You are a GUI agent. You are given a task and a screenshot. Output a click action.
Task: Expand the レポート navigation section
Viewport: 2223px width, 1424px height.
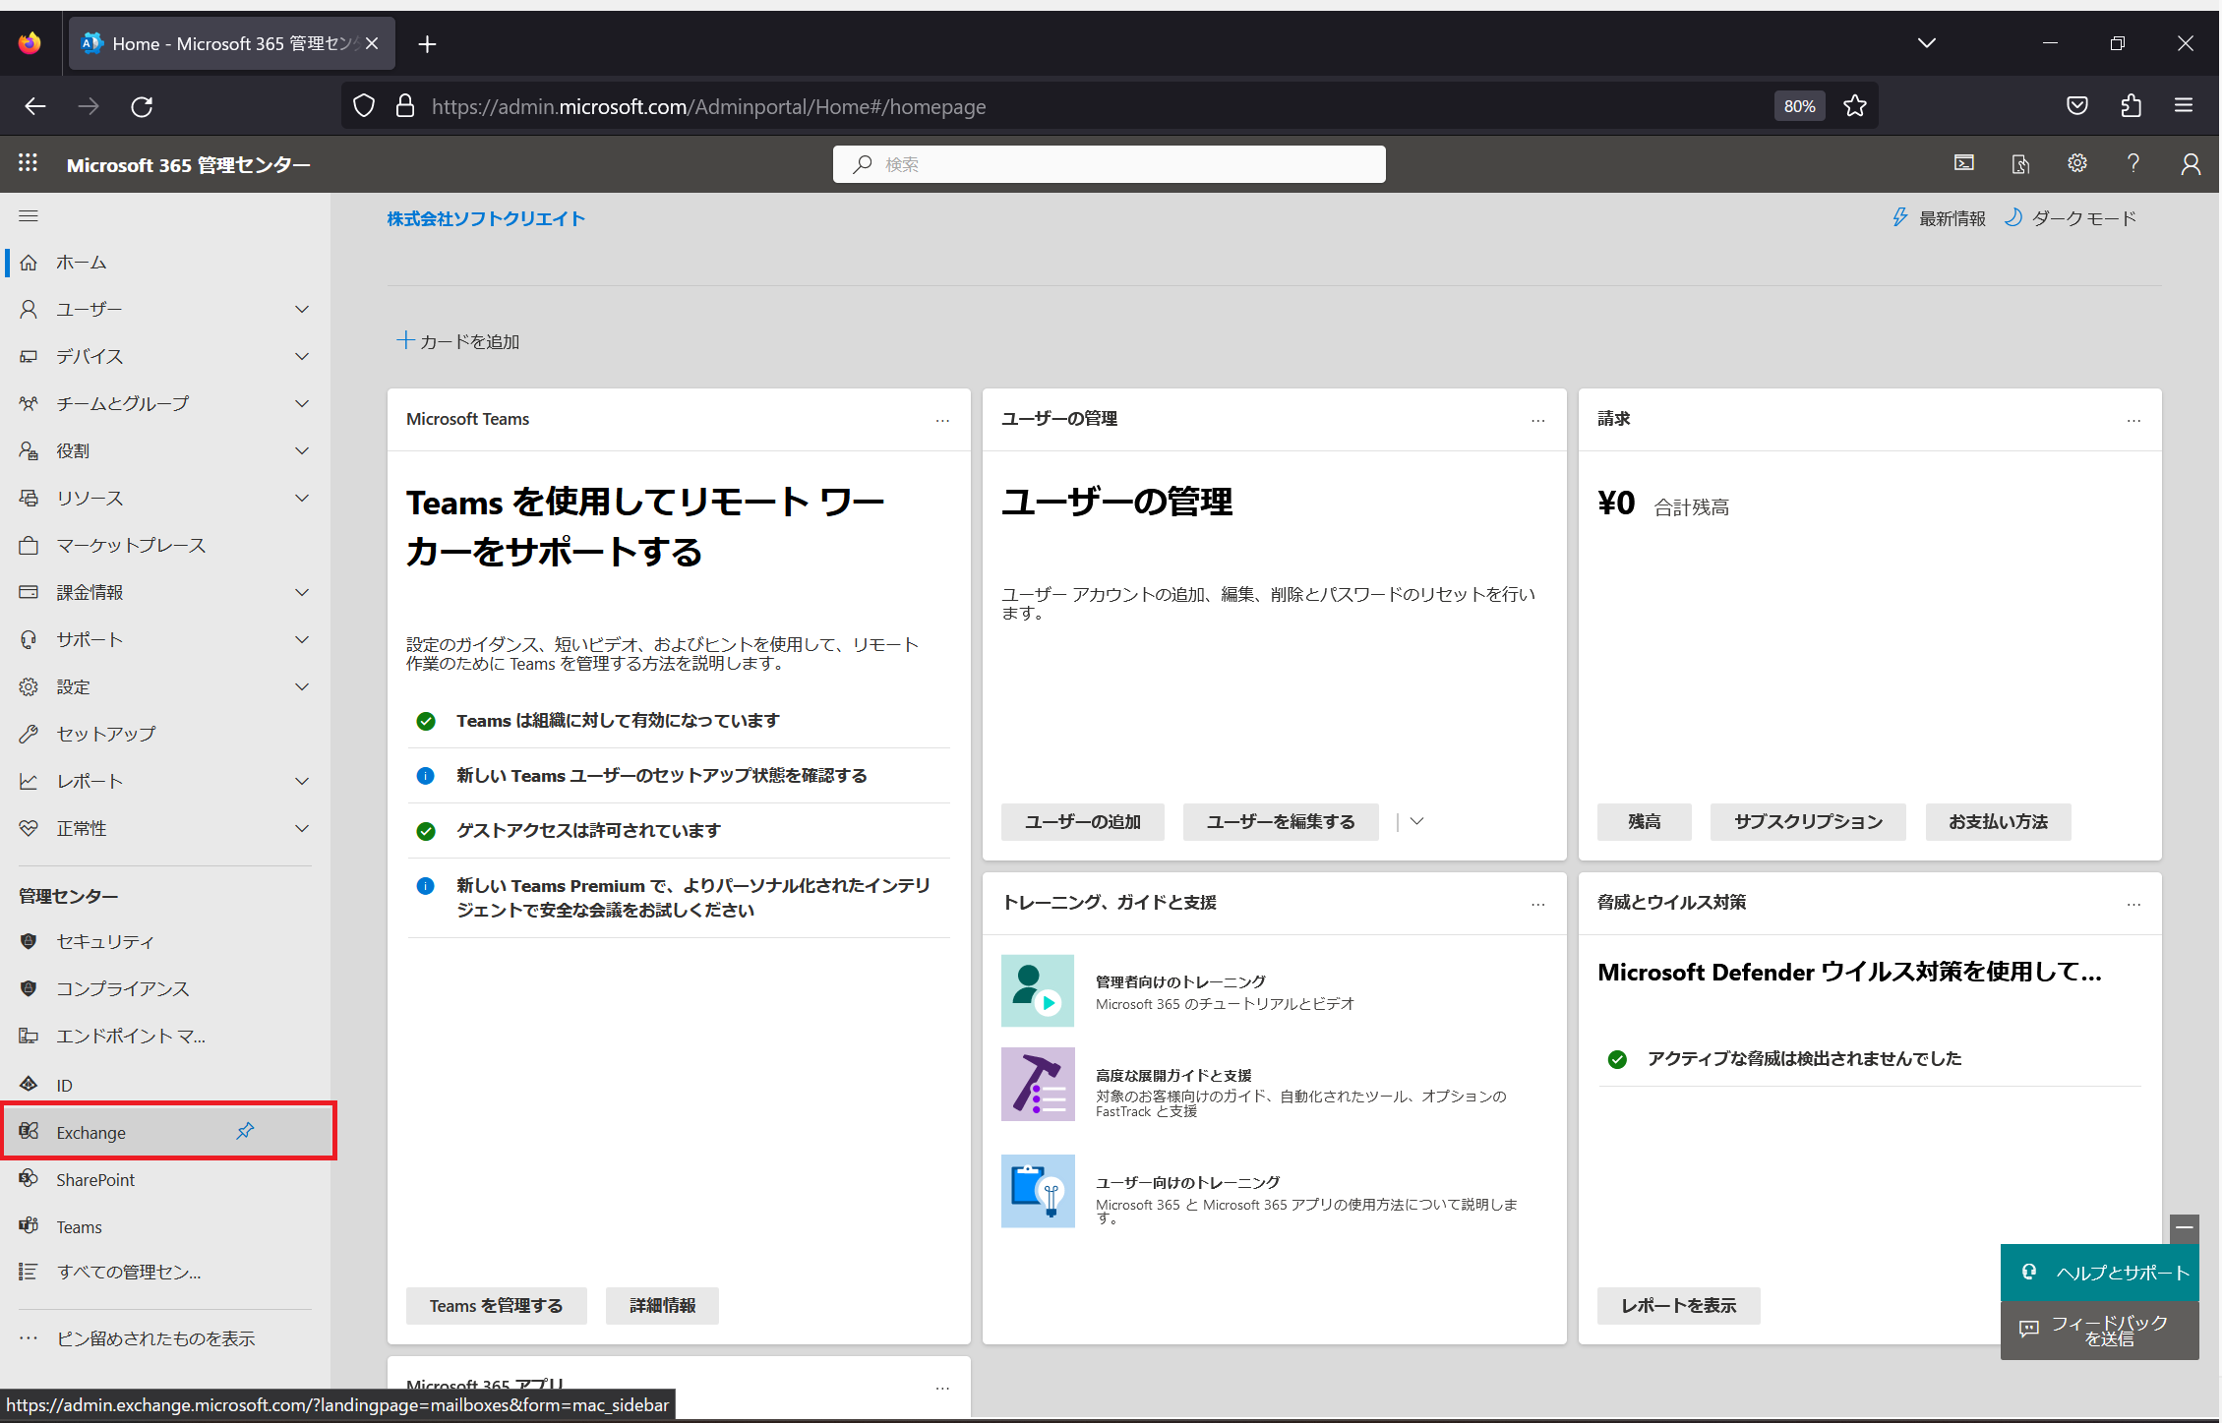[302, 782]
